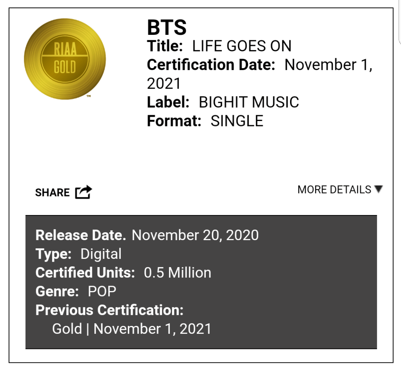This screenshot has height=369, width=401.
Task: Click the Previous Certification heading
Action: tap(109, 310)
